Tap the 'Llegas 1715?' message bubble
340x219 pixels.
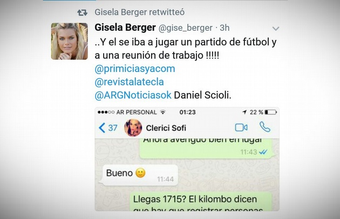pyautogui.click(x=201, y=201)
